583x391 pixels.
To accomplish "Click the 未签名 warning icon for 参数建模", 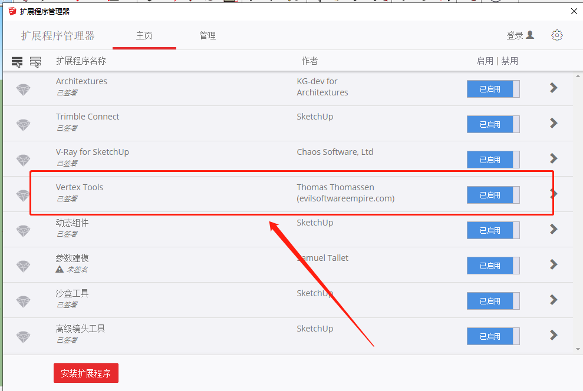I will click(x=60, y=269).
